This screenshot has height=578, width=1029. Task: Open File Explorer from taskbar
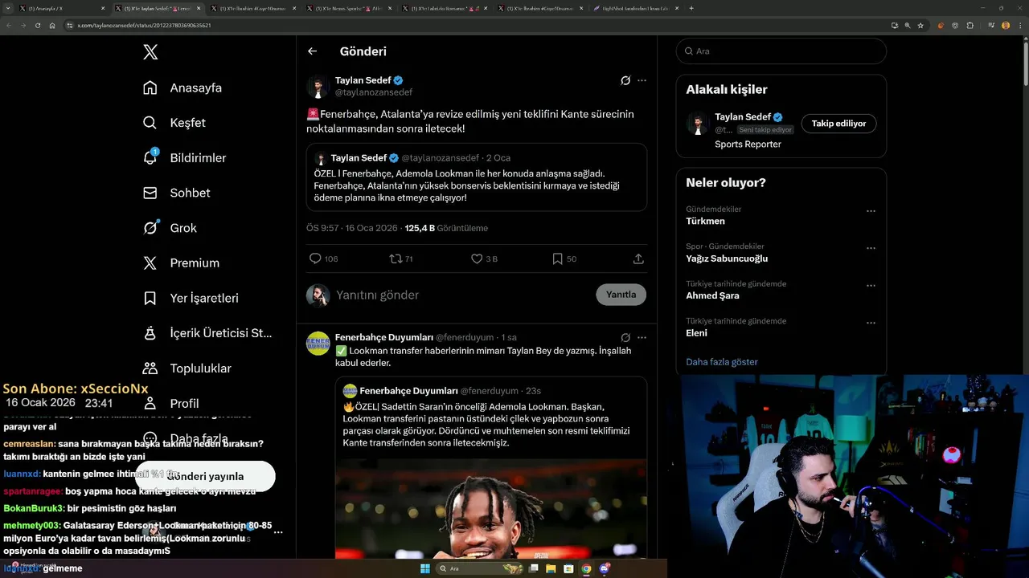click(x=551, y=568)
